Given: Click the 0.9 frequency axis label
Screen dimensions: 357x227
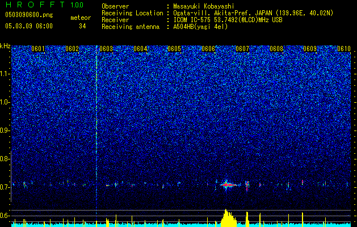Looking at the screenshot, I should (x=5, y=131).
